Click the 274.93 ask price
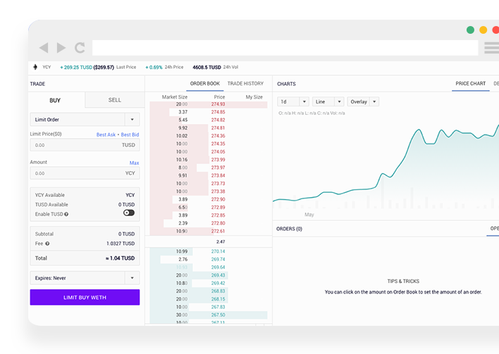 [218, 104]
